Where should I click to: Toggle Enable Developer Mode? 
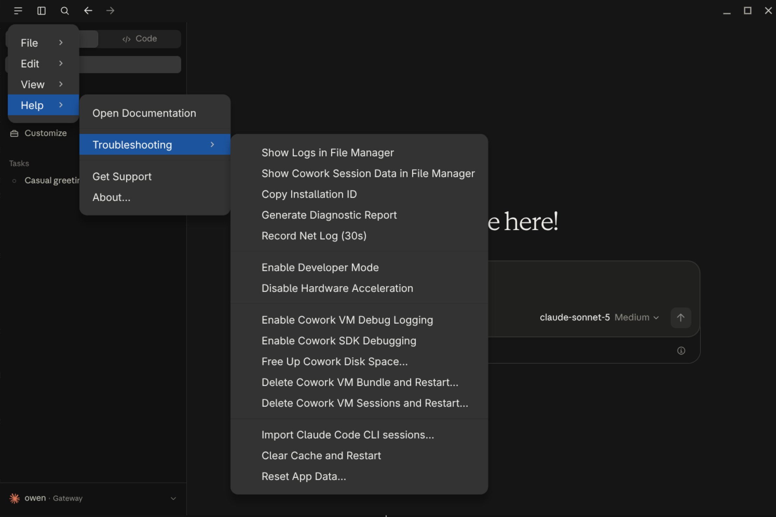[359, 267]
